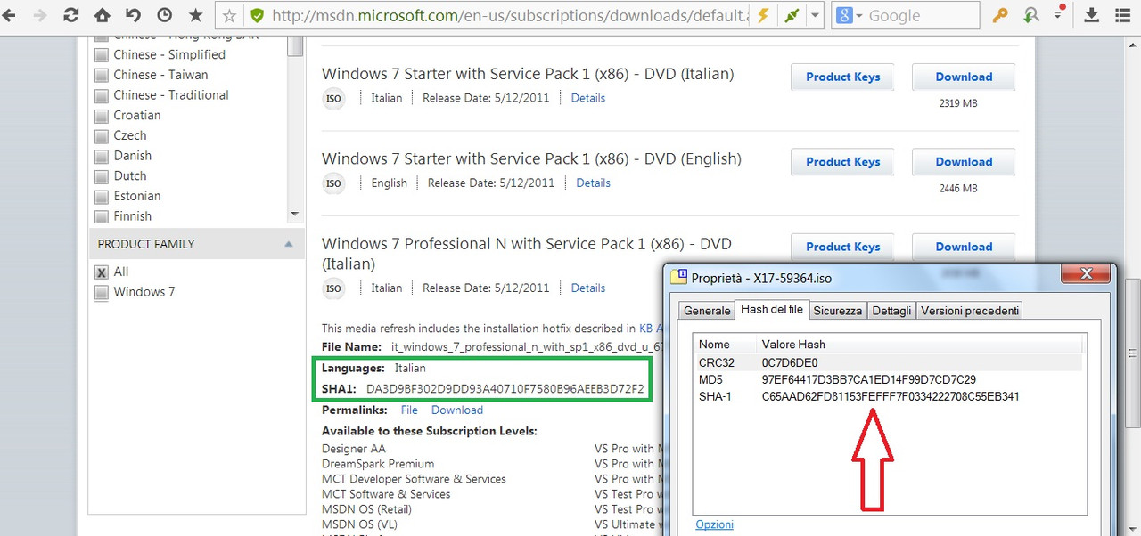
Task: Click the File permalink
Action: coord(409,410)
